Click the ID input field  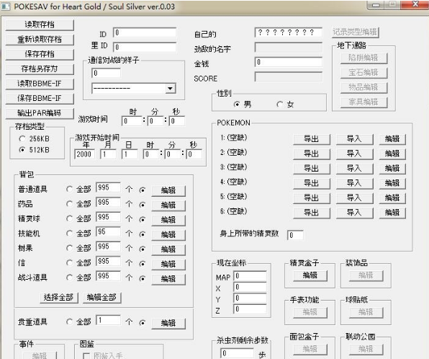pyautogui.click(x=145, y=32)
